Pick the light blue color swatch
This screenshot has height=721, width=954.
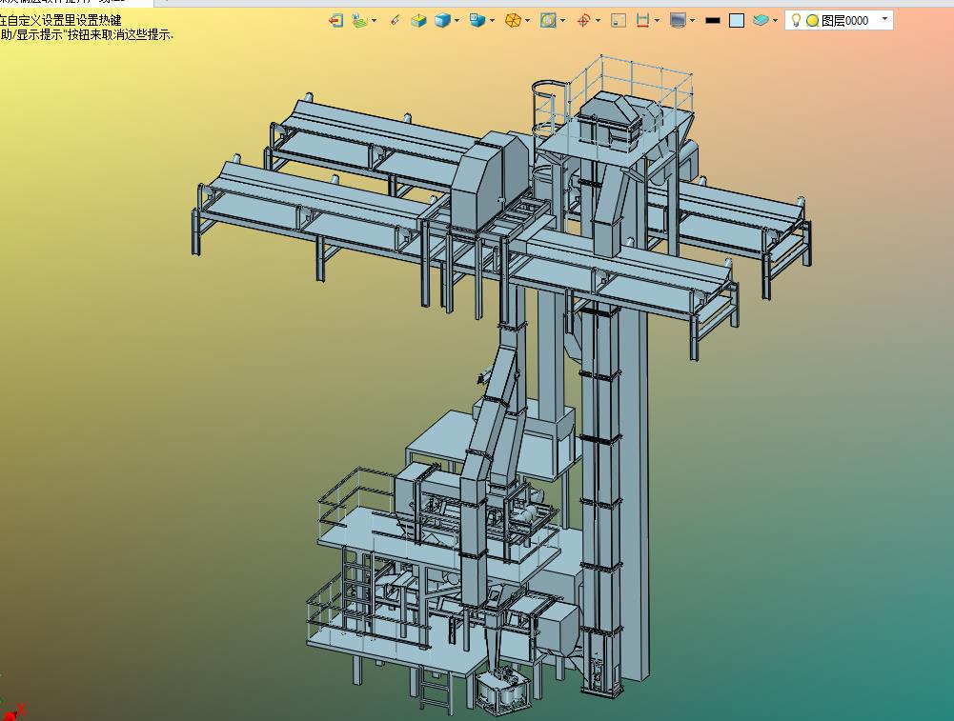737,20
